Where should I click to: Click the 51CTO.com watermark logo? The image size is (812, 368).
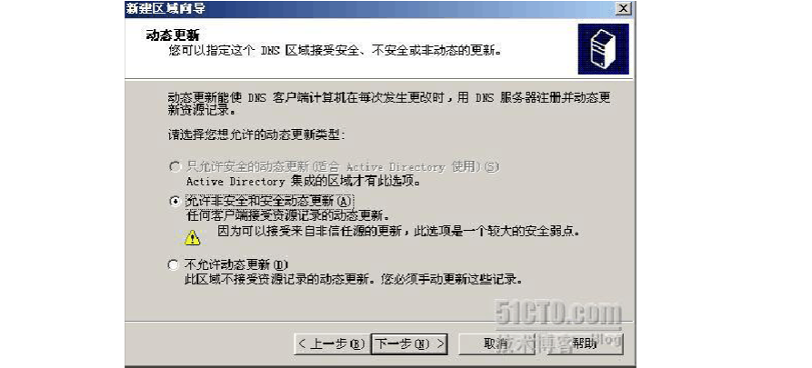tap(557, 312)
